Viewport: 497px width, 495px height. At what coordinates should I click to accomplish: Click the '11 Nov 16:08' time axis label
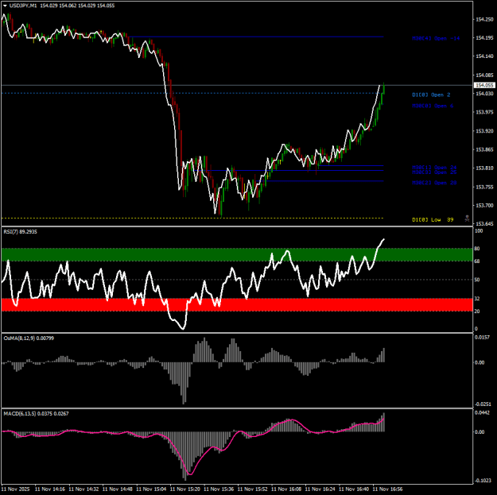pos(286,489)
